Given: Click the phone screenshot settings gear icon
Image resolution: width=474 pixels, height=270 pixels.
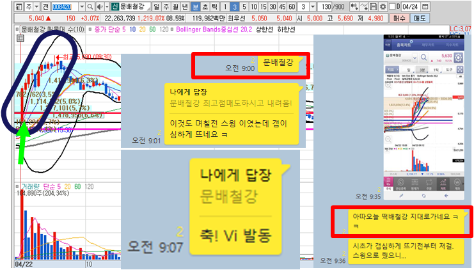Looking at the screenshot, I should (458, 58).
